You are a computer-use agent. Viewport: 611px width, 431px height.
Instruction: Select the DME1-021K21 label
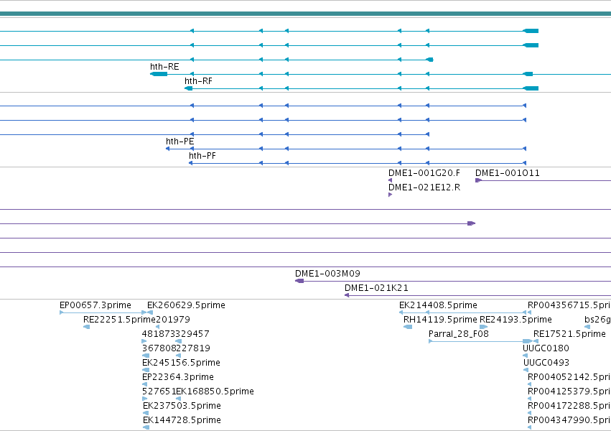[x=376, y=288]
